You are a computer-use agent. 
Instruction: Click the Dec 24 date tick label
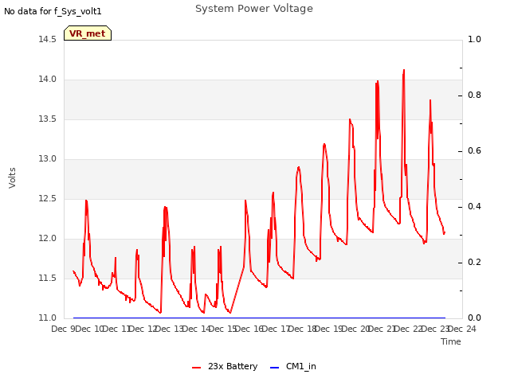click(x=462, y=329)
